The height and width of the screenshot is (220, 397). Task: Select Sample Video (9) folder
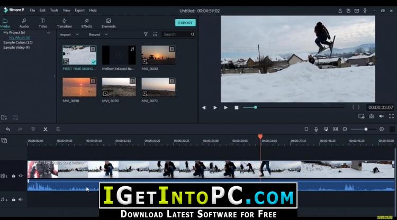tap(16, 47)
